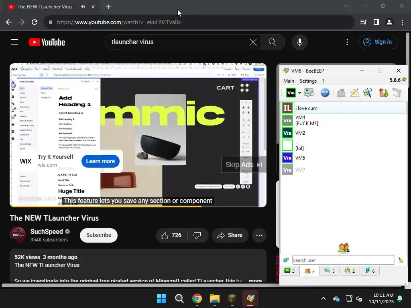
Task: Subscribe to the SuchSpeed channel
Action: [99, 235]
